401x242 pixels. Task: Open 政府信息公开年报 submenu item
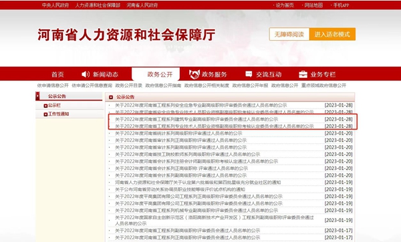[250, 85]
